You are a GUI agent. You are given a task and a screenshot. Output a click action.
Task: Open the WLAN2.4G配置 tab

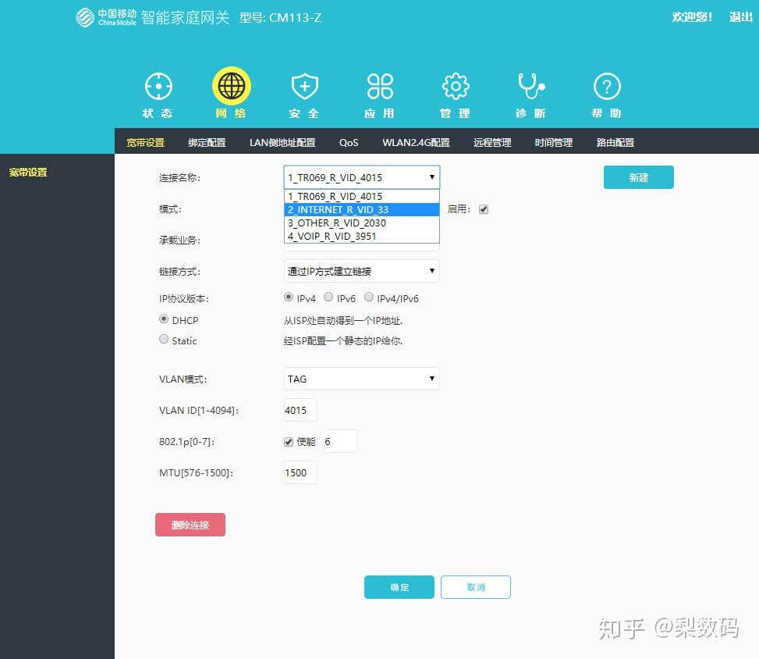pos(416,143)
